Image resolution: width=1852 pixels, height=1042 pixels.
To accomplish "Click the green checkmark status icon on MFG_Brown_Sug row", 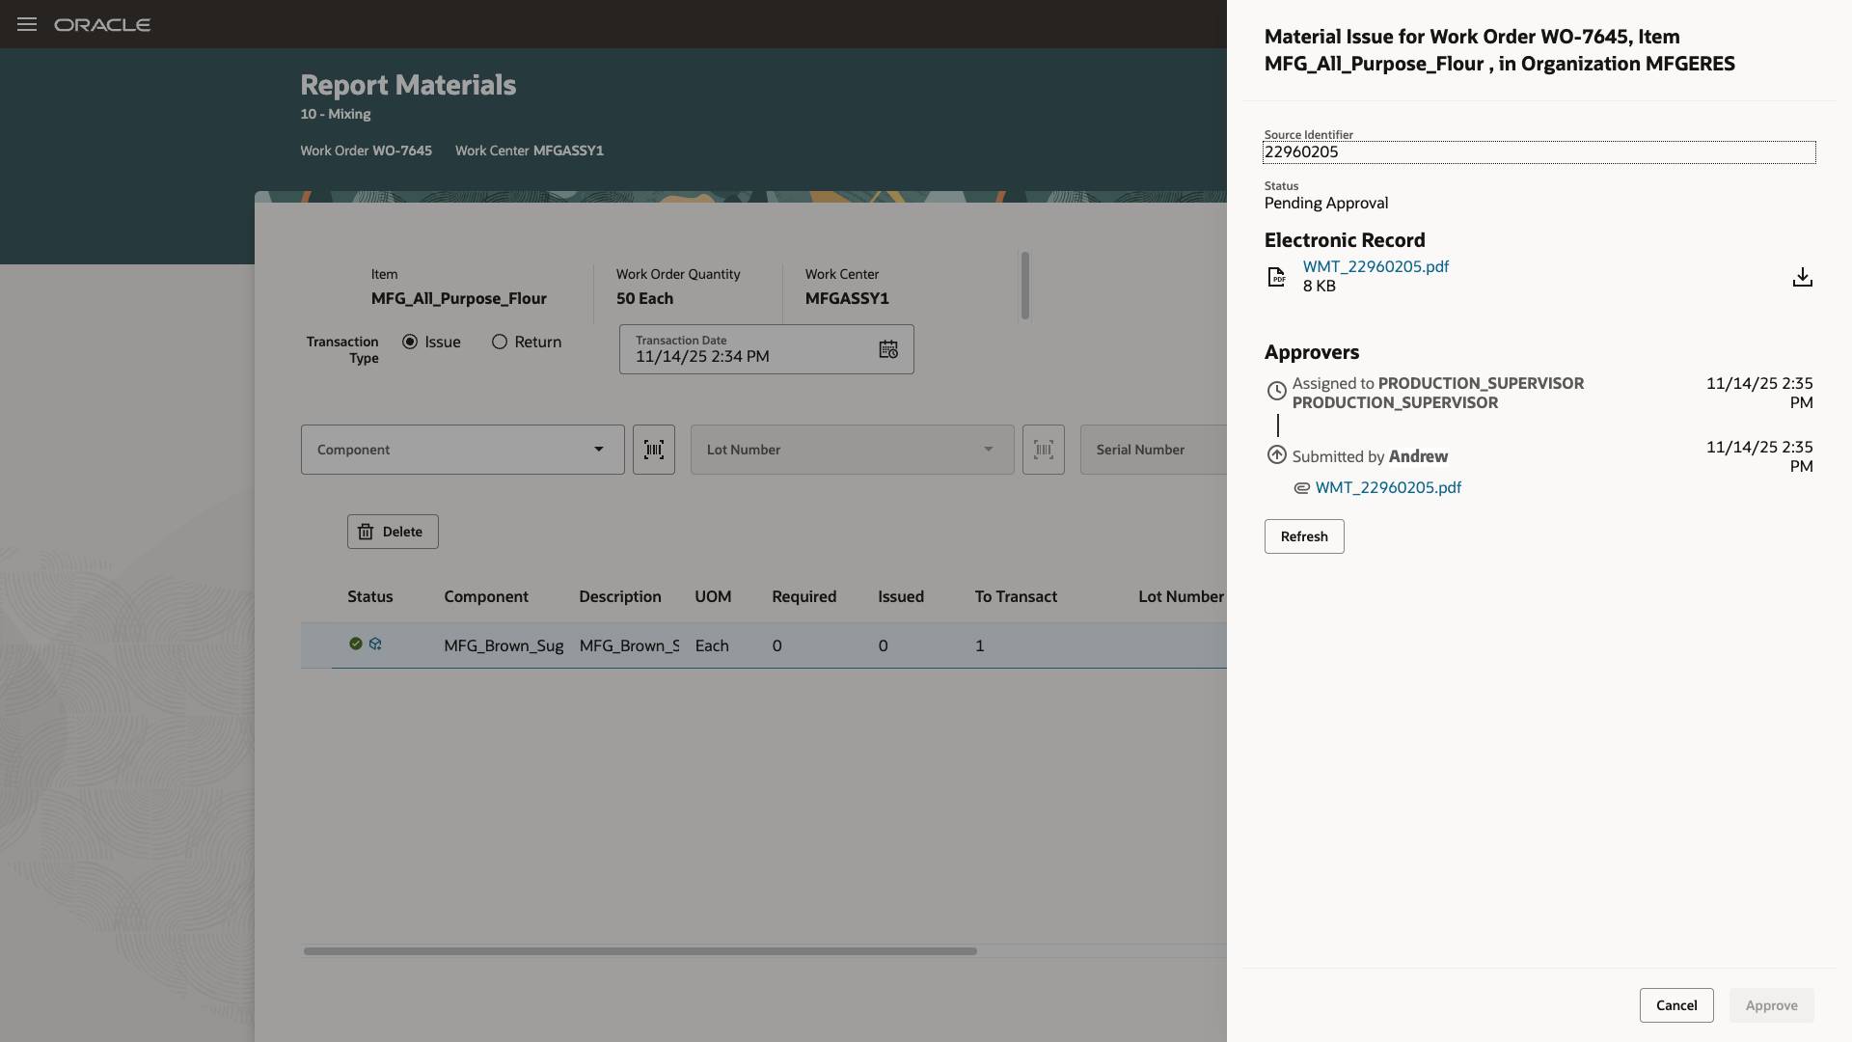I will coord(355,644).
